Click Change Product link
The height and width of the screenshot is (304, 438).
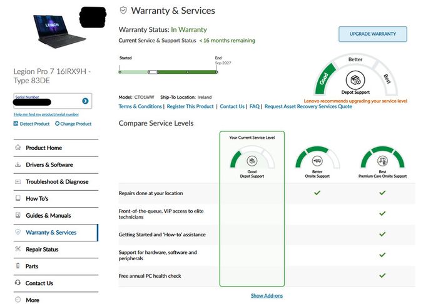point(76,124)
